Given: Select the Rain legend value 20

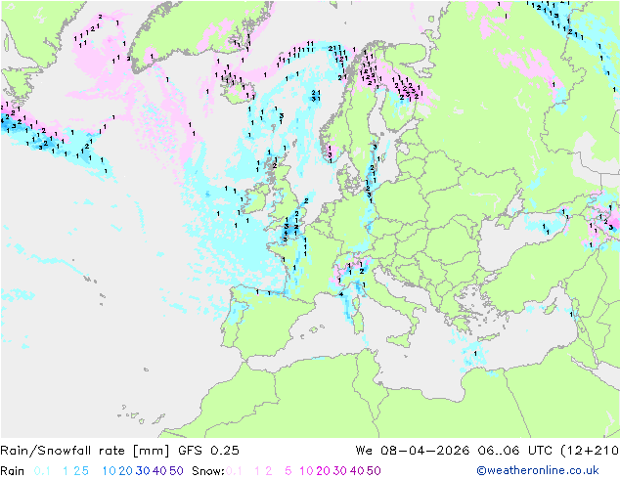Looking at the screenshot, I should [x=126, y=471].
